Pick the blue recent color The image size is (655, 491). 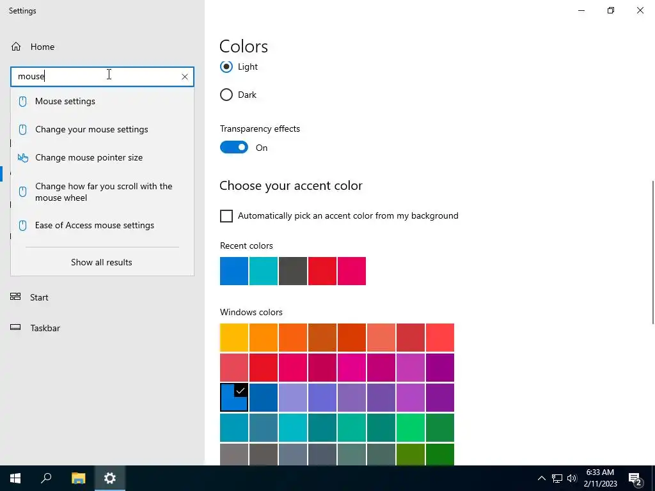coord(234,271)
